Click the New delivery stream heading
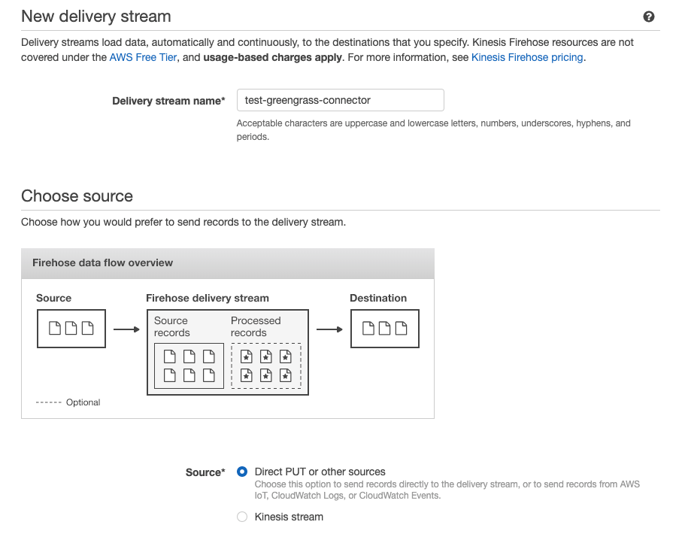This screenshot has width=685, height=540. click(x=96, y=17)
